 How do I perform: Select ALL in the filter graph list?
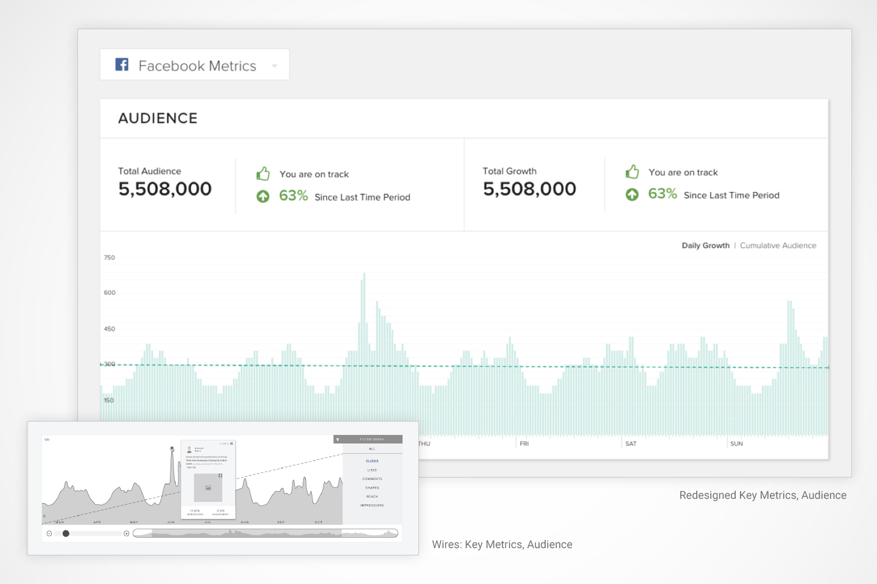(372, 449)
